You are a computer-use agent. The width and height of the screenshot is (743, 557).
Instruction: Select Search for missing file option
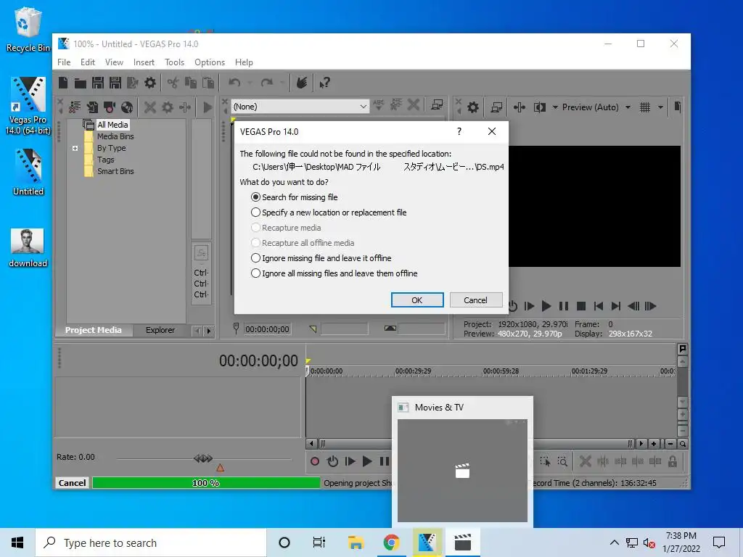click(295, 197)
